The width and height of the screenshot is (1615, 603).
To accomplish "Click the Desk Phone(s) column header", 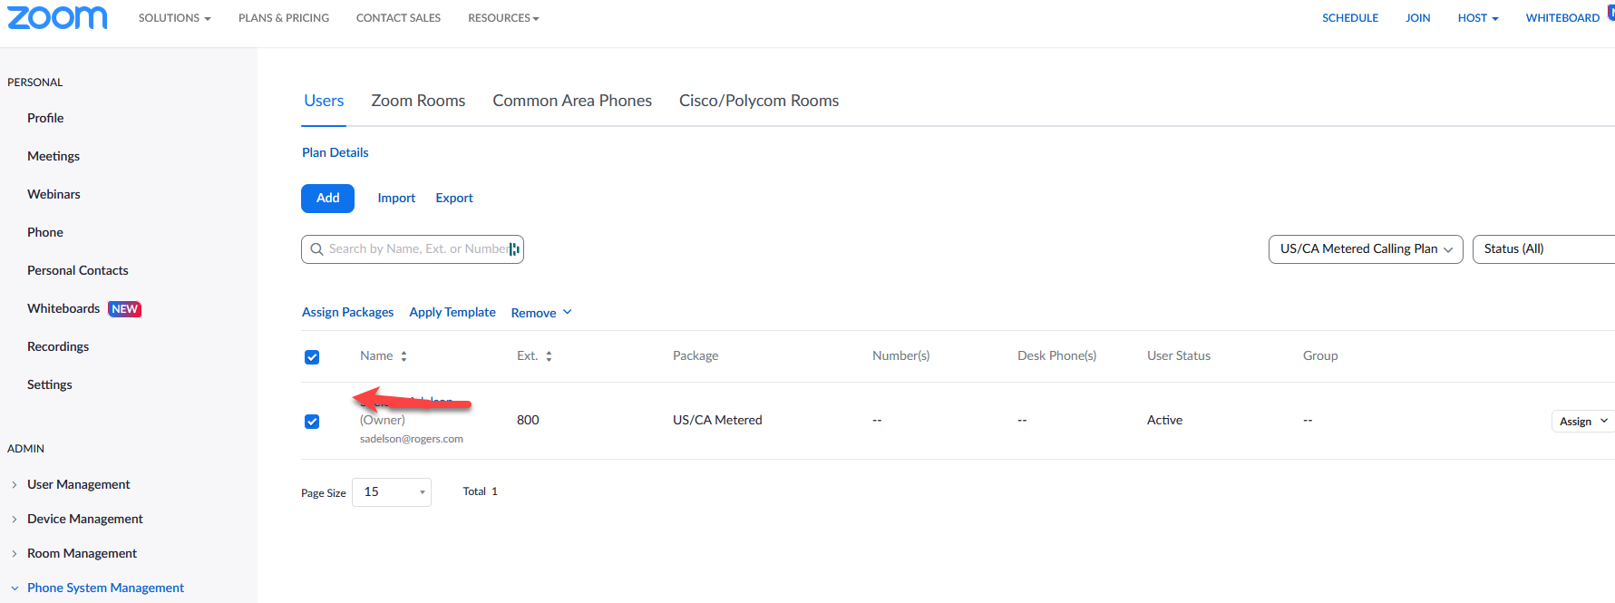I will (1056, 356).
